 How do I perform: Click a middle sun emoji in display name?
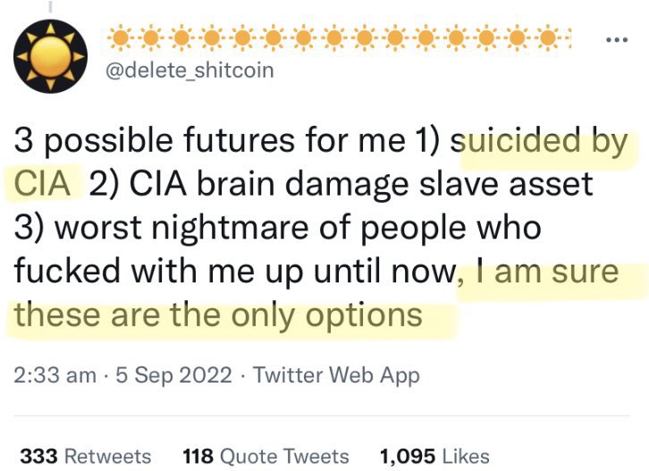point(335,38)
